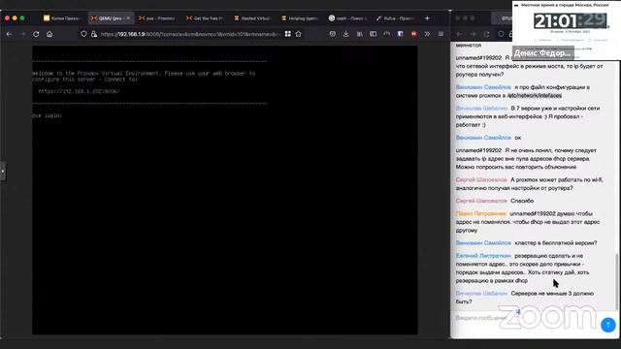Click the chat message 'Спасибо'
Image resolution: width=621 pixels, height=349 pixels.
pyautogui.click(x=522, y=201)
